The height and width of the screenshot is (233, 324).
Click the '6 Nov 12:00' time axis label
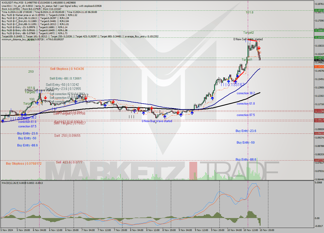pyautogui.click(x=56, y=230)
